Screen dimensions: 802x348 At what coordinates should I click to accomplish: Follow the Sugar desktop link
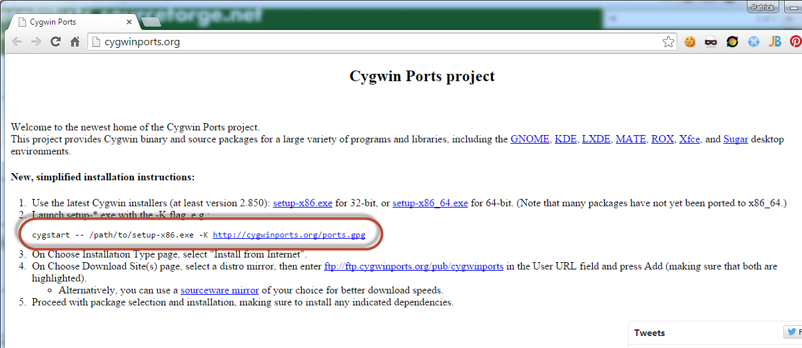[x=735, y=139]
